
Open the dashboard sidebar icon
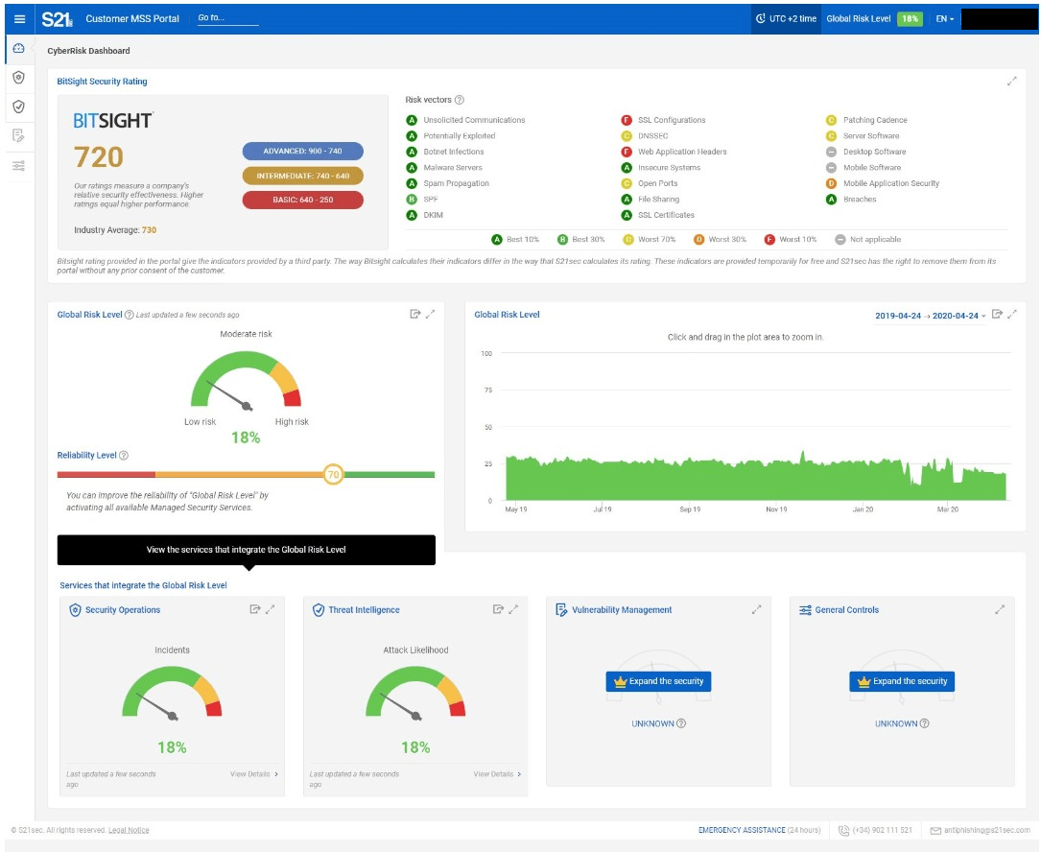pyautogui.click(x=18, y=49)
